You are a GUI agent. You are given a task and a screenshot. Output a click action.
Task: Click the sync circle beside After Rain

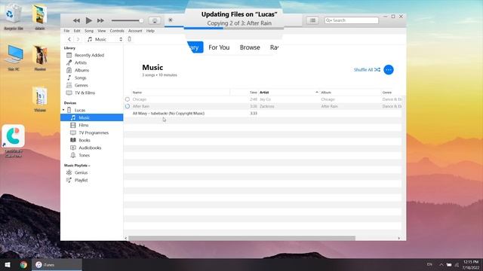point(128,106)
